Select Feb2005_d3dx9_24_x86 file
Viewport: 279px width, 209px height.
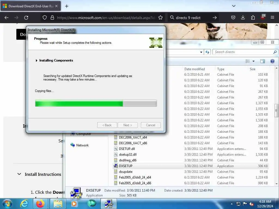pos(135,183)
